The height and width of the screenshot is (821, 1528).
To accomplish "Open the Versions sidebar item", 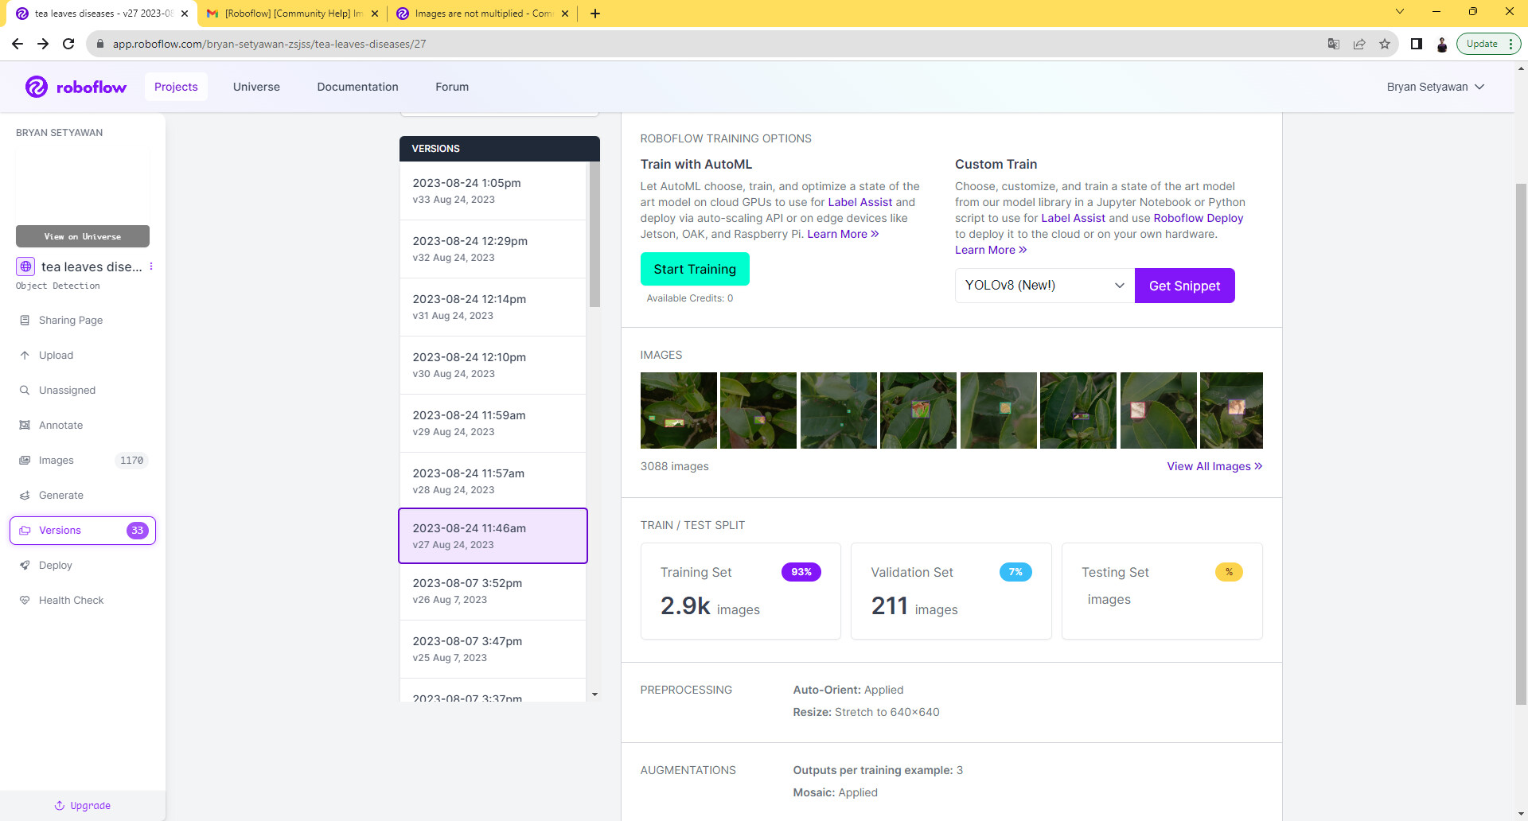I will click(83, 531).
